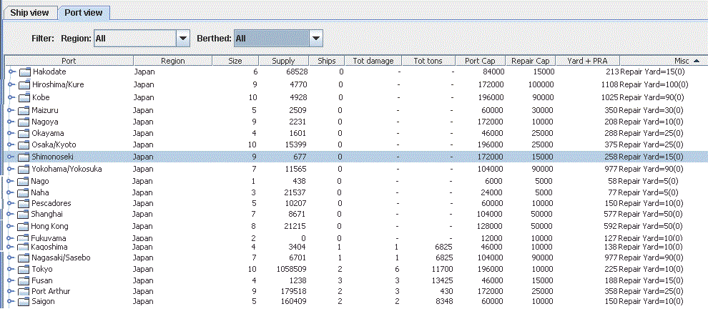Click the Okayama folder icon
The width and height of the screenshot is (708, 314).
coord(24,133)
